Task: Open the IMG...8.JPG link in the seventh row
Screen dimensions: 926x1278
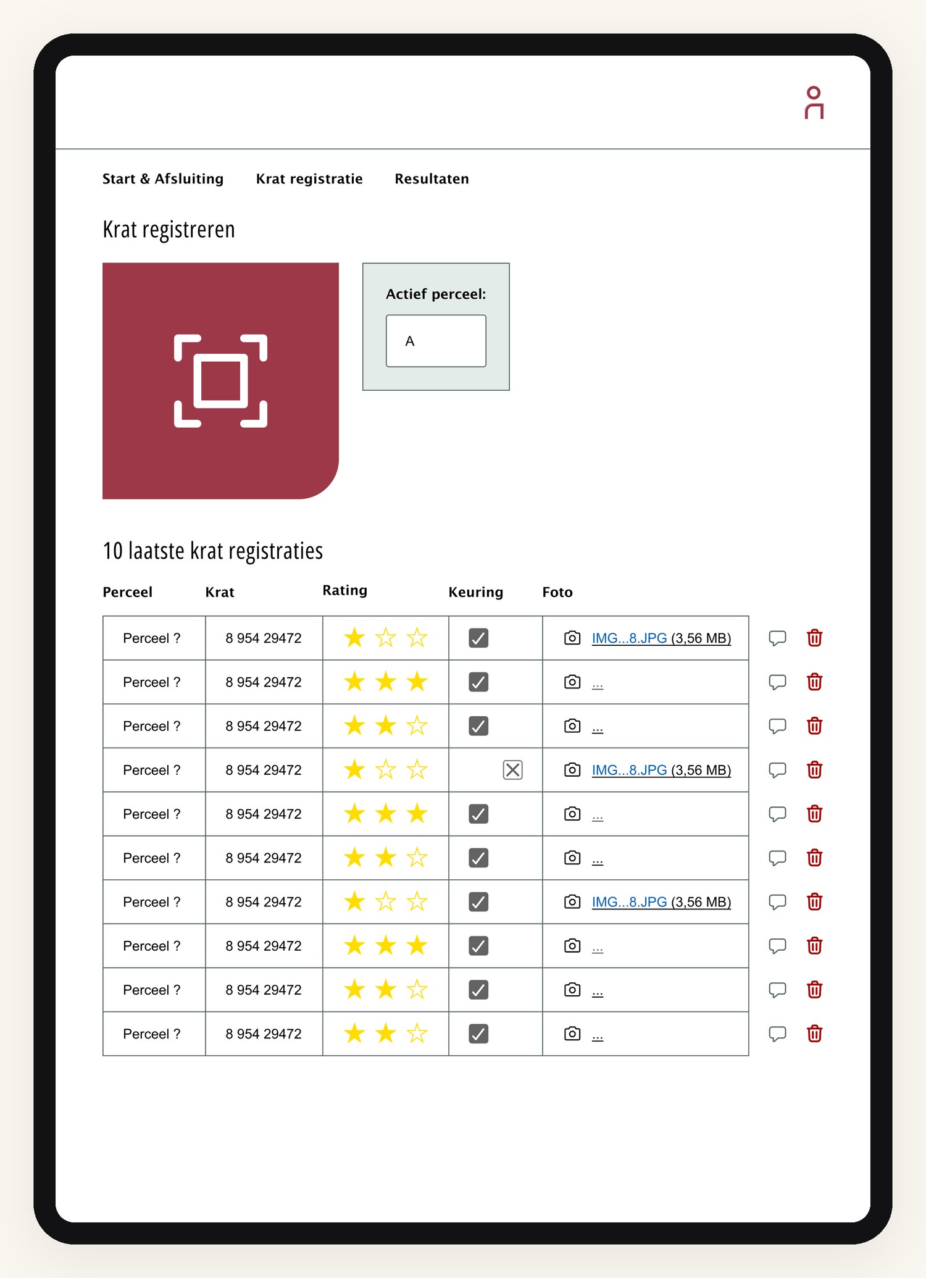Action: pos(629,902)
